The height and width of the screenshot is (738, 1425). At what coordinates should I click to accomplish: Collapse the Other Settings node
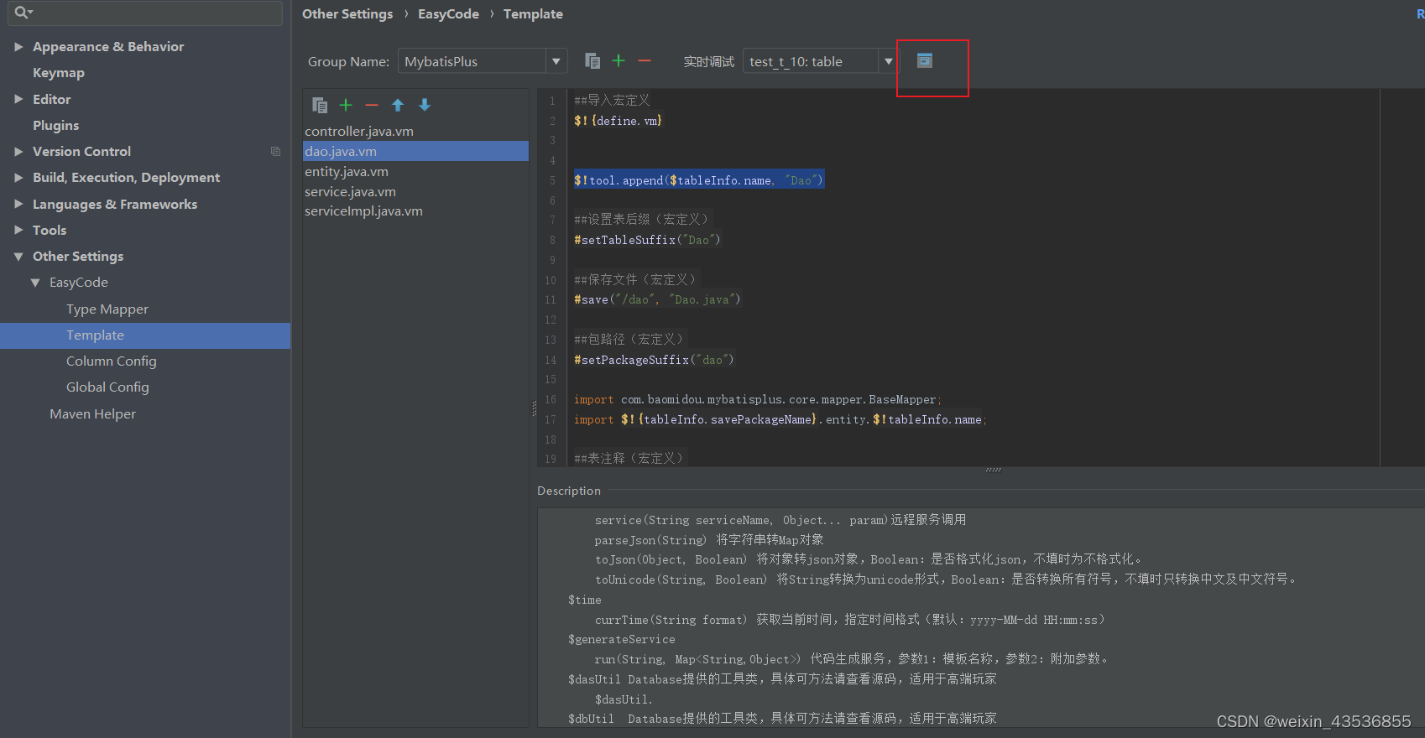(18, 257)
